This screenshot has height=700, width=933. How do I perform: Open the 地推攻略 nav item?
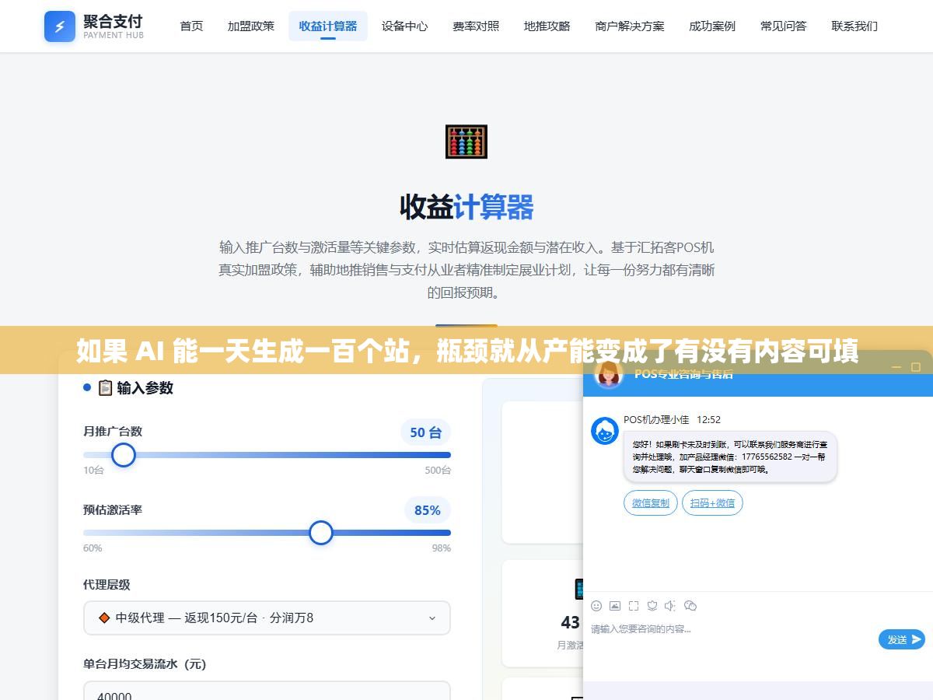pyautogui.click(x=547, y=26)
